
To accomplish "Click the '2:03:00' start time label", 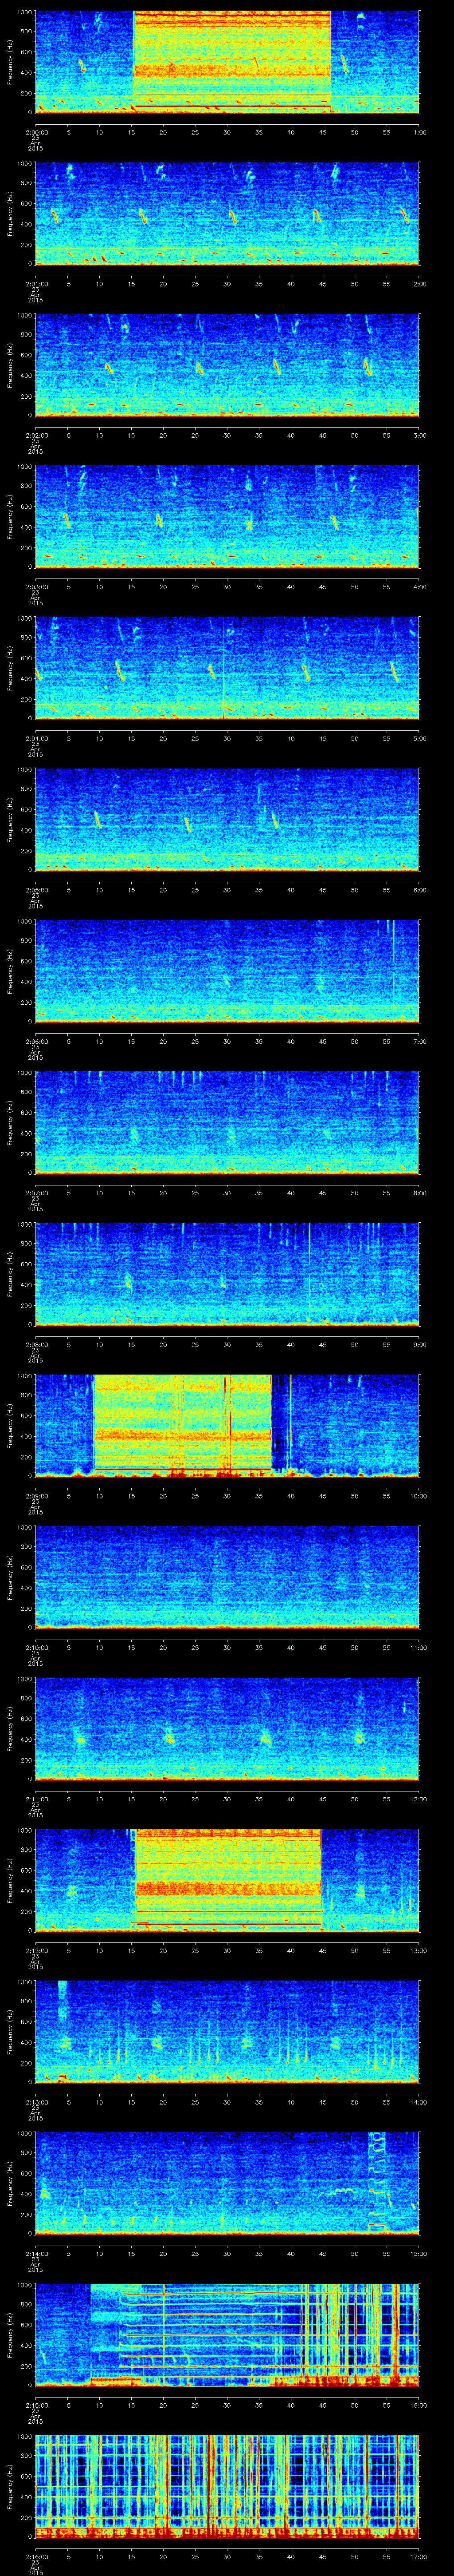I will coord(36,586).
